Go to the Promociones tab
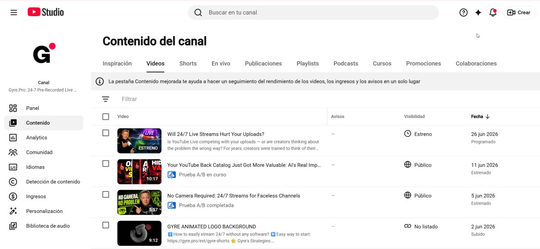Image resolution: width=540 pixels, height=249 pixels. 423,63
